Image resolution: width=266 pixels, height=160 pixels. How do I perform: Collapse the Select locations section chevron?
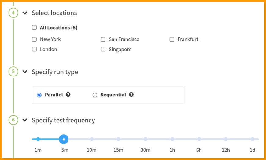25,13
